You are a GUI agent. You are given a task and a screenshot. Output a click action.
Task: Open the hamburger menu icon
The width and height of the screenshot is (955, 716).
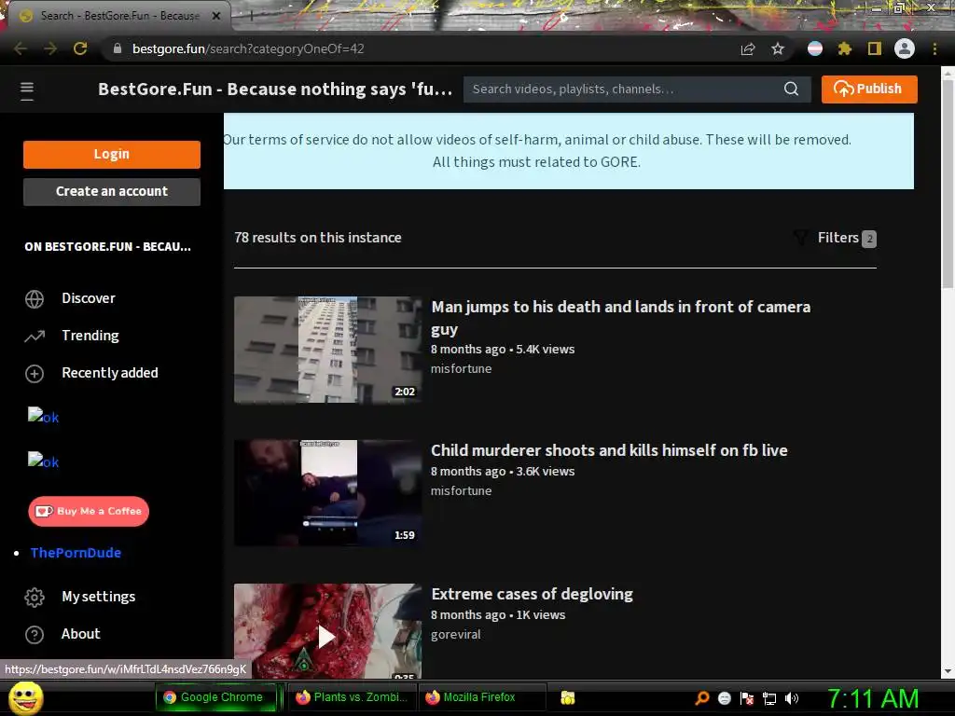click(x=27, y=90)
